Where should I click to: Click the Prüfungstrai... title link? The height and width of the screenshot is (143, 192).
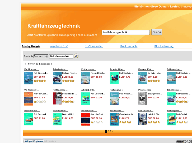tap(174, 111)
